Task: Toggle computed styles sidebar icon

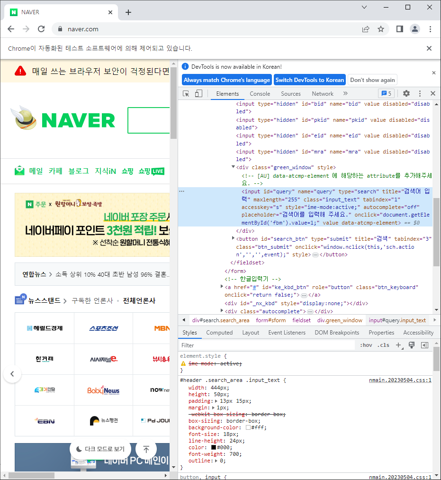Action: [424, 345]
